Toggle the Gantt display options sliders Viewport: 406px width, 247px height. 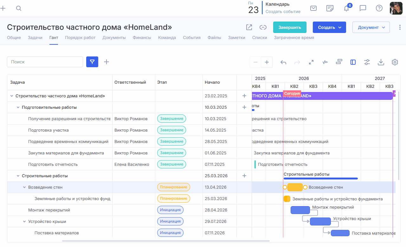click(x=367, y=62)
